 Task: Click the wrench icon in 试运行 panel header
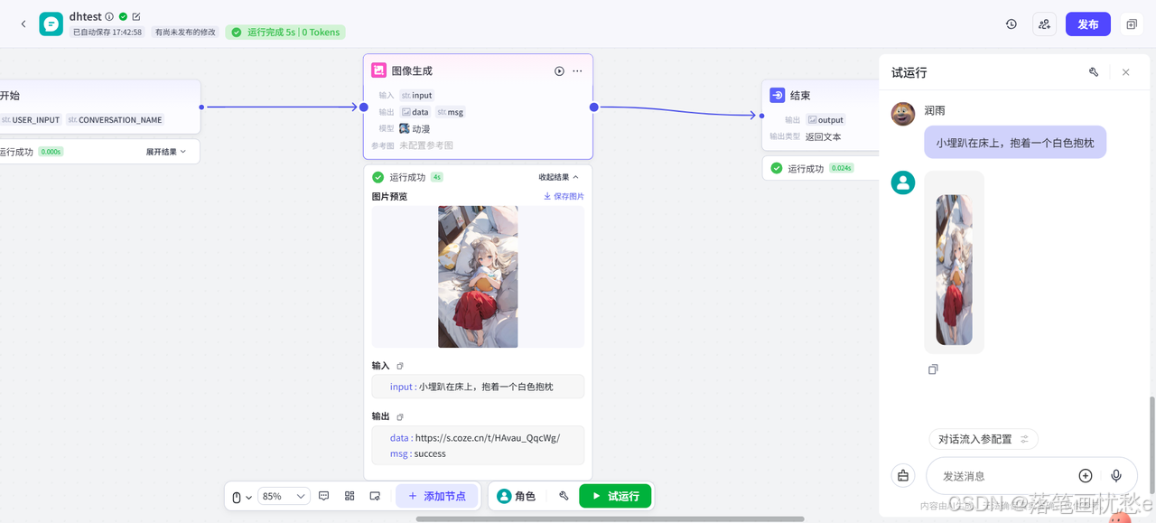[x=1094, y=72]
